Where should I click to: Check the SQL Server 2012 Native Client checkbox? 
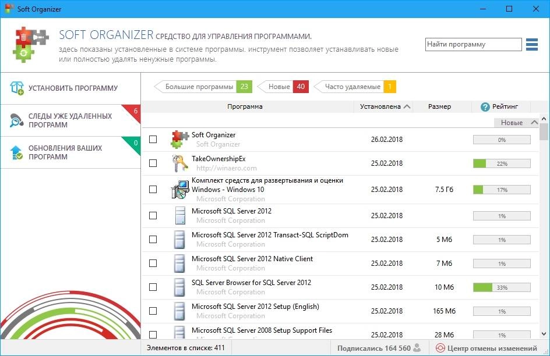(x=153, y=264)
